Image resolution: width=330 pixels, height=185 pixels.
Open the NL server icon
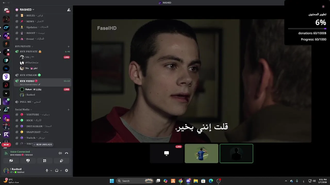click(x=6, y=68)
